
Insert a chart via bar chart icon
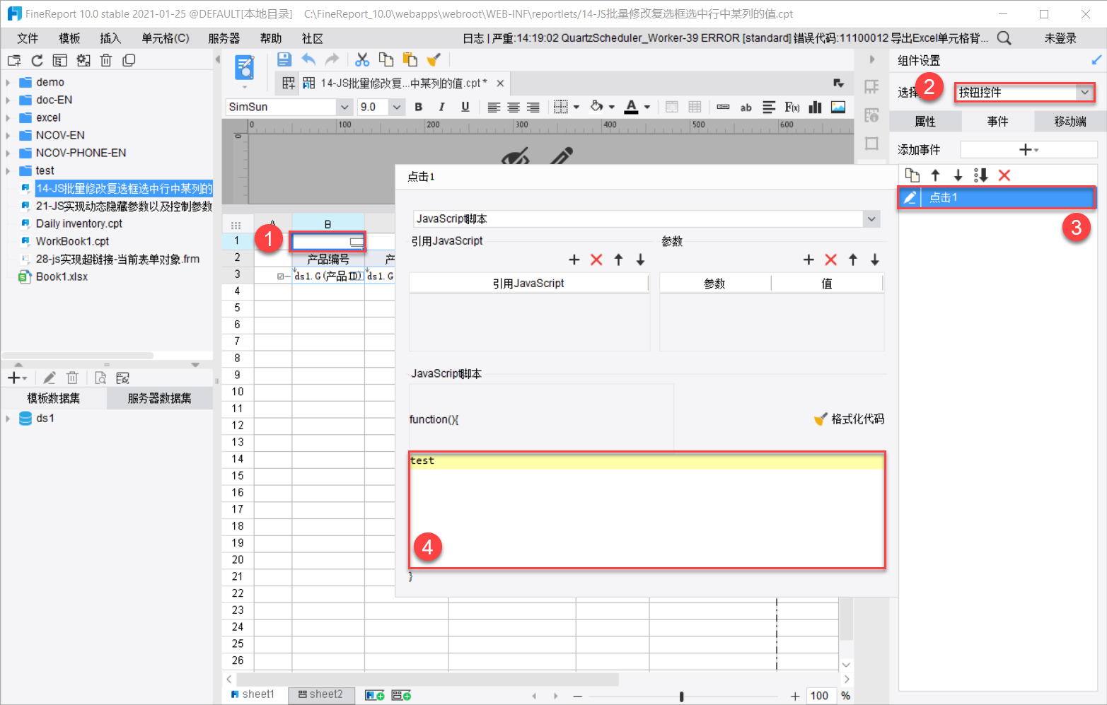coord(816,107)
